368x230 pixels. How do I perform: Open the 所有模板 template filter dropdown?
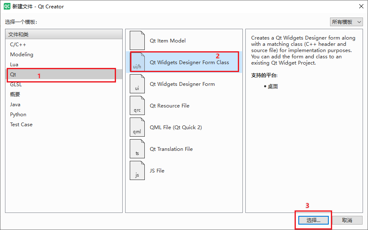pos(346,22)
